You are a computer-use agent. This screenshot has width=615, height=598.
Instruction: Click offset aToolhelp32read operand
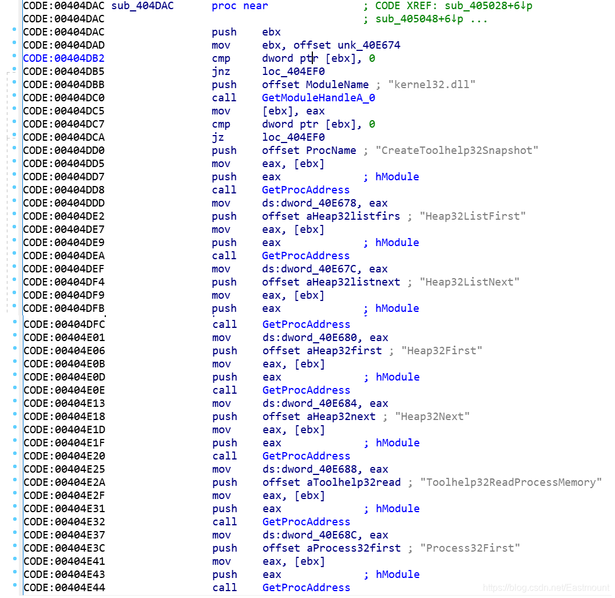[331, 482]
